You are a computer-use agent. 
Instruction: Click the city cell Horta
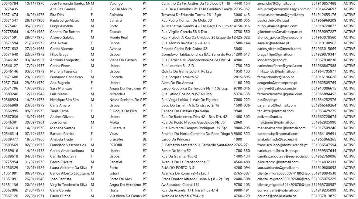click(114, 190)
